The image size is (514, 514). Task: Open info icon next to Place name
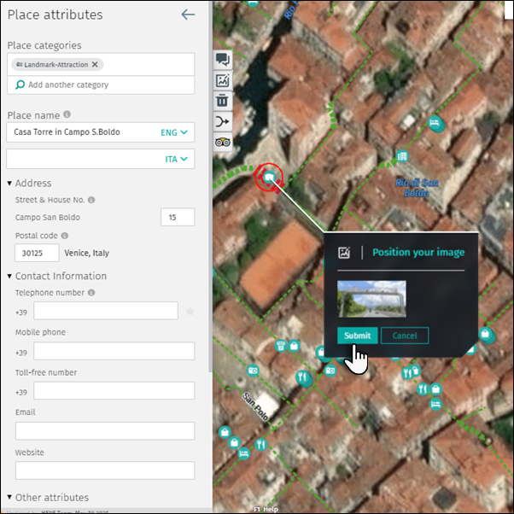tap(67, 114)
